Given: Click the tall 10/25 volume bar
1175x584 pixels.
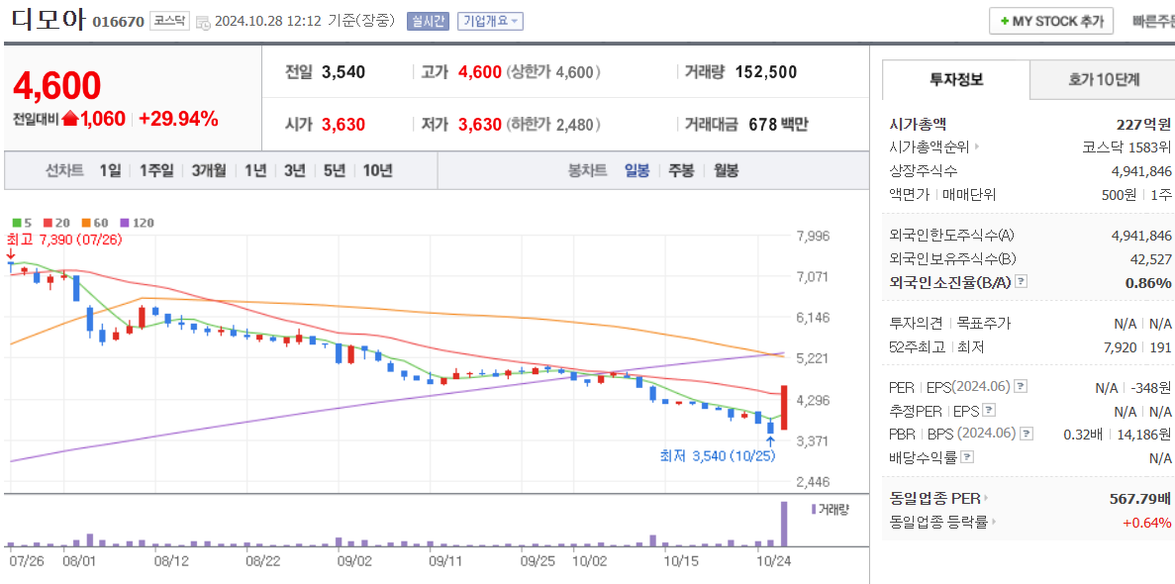Looking at the screenshot, I should pyautogui.click(x=785, y=524).
